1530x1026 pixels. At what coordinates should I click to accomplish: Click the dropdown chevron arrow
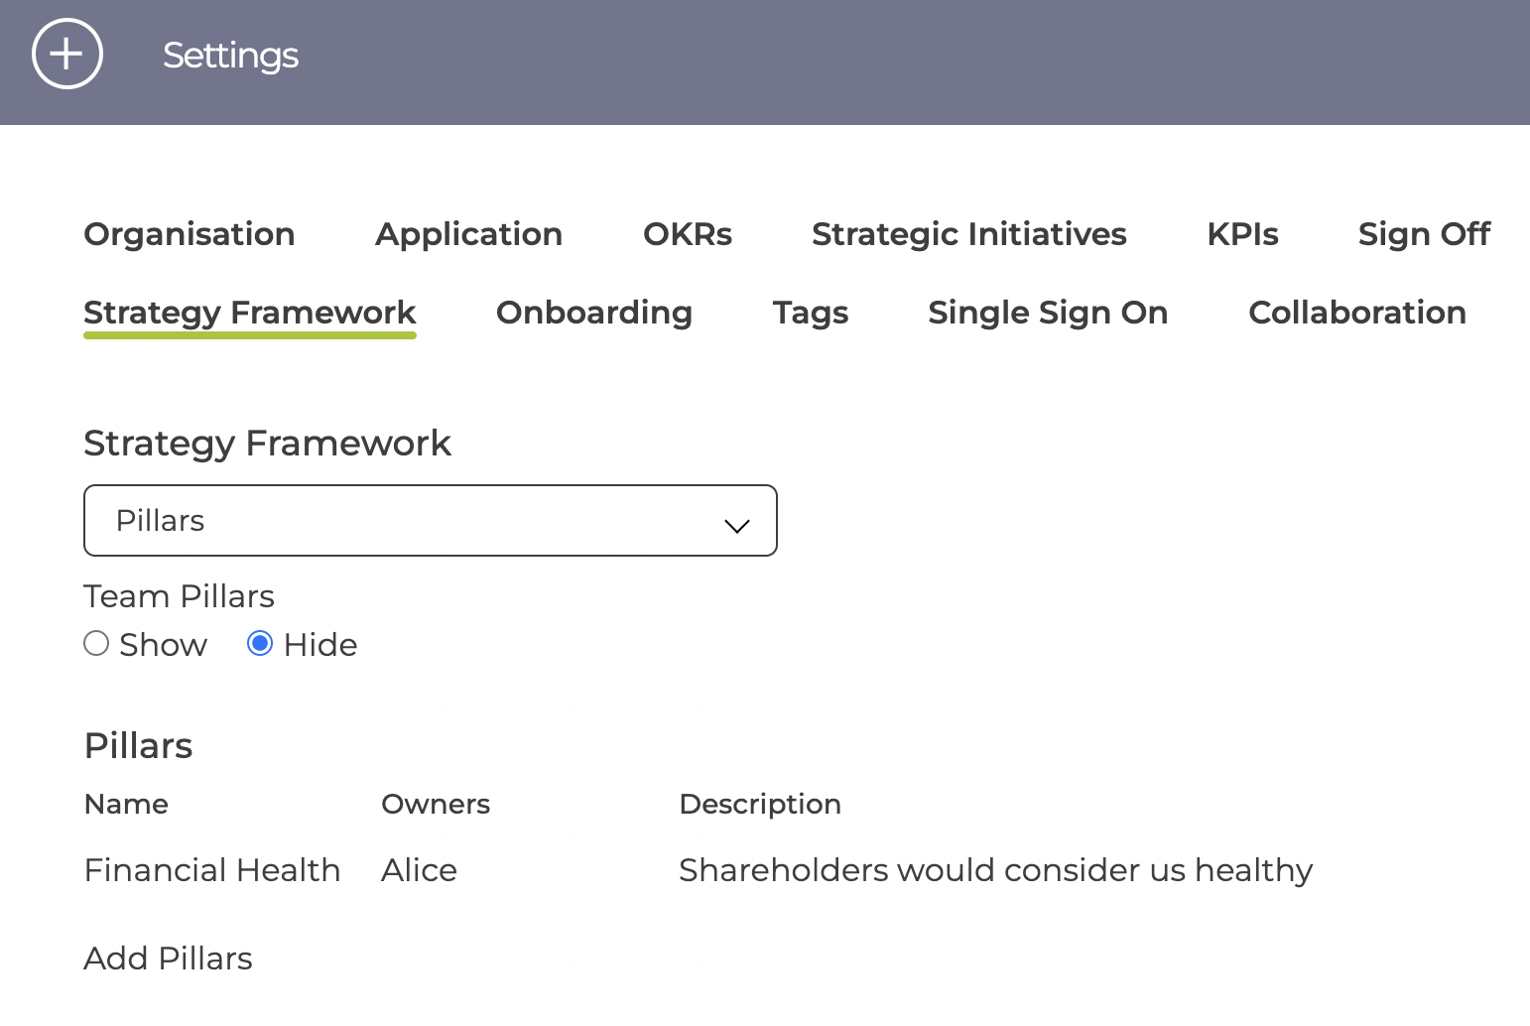pos(736,525)
